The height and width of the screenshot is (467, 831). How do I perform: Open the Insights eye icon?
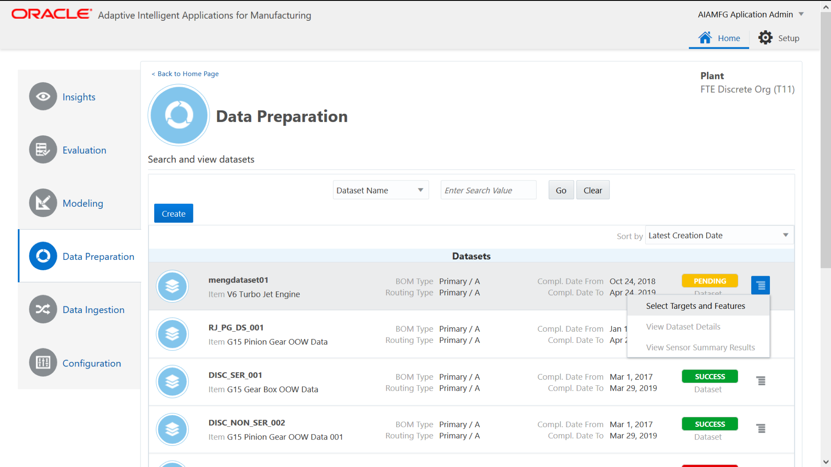coord(43,97)
